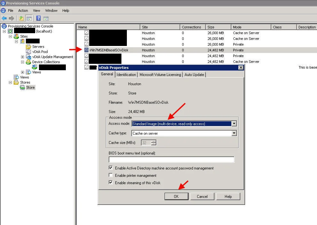Click Cancel in vDisk Properties
The image size is (317, 225).
202,197
